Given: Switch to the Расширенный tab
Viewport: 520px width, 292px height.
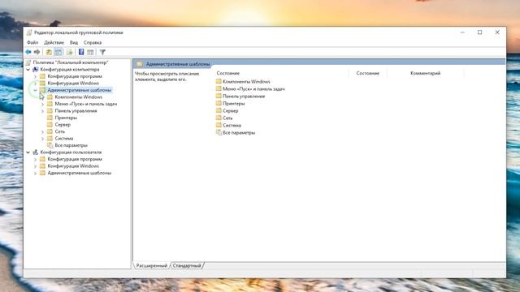Looking at the screenshot, I should pos(152,265).
